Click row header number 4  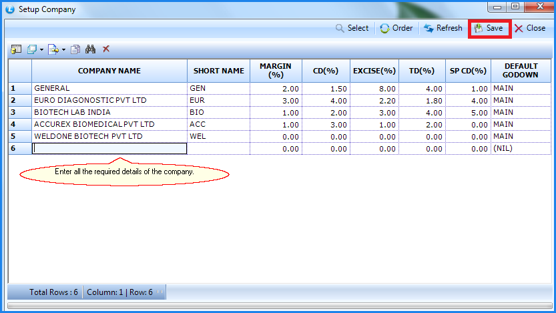20,124
